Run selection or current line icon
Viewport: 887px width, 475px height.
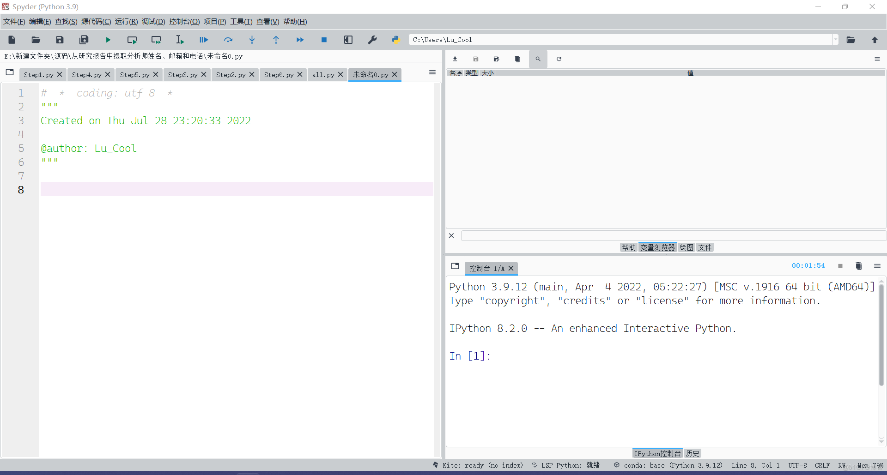[180, 40]
